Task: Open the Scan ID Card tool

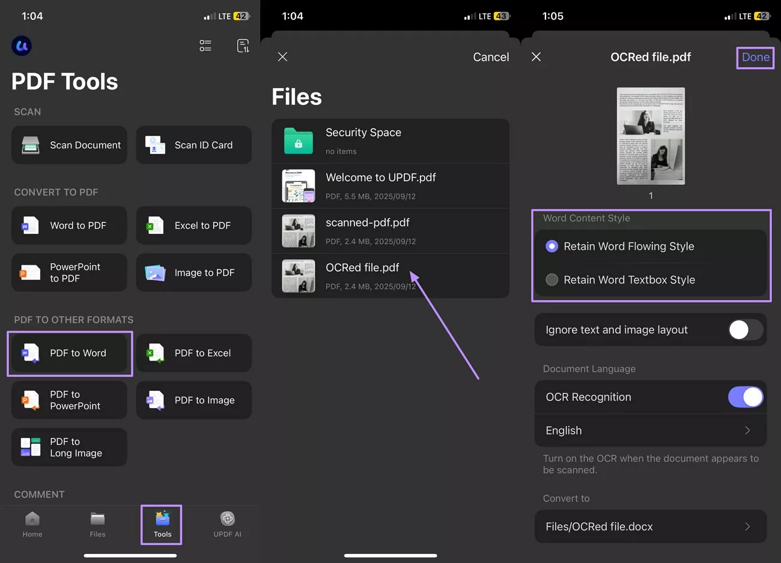Action: click(194, 145)
